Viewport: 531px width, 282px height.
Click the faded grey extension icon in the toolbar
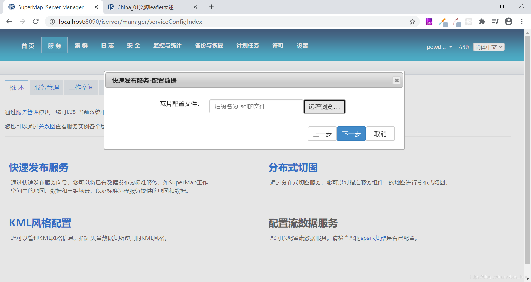tap(469, 22)
